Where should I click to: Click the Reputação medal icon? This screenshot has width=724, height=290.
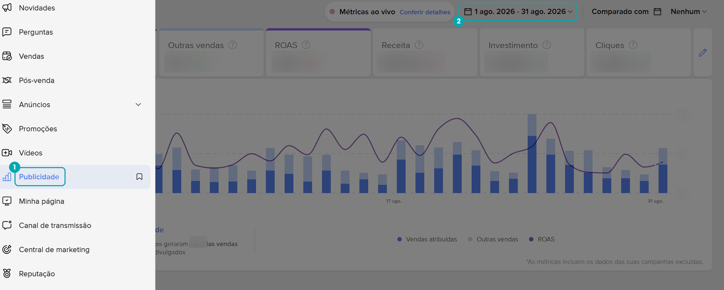[x=7, y=273]
